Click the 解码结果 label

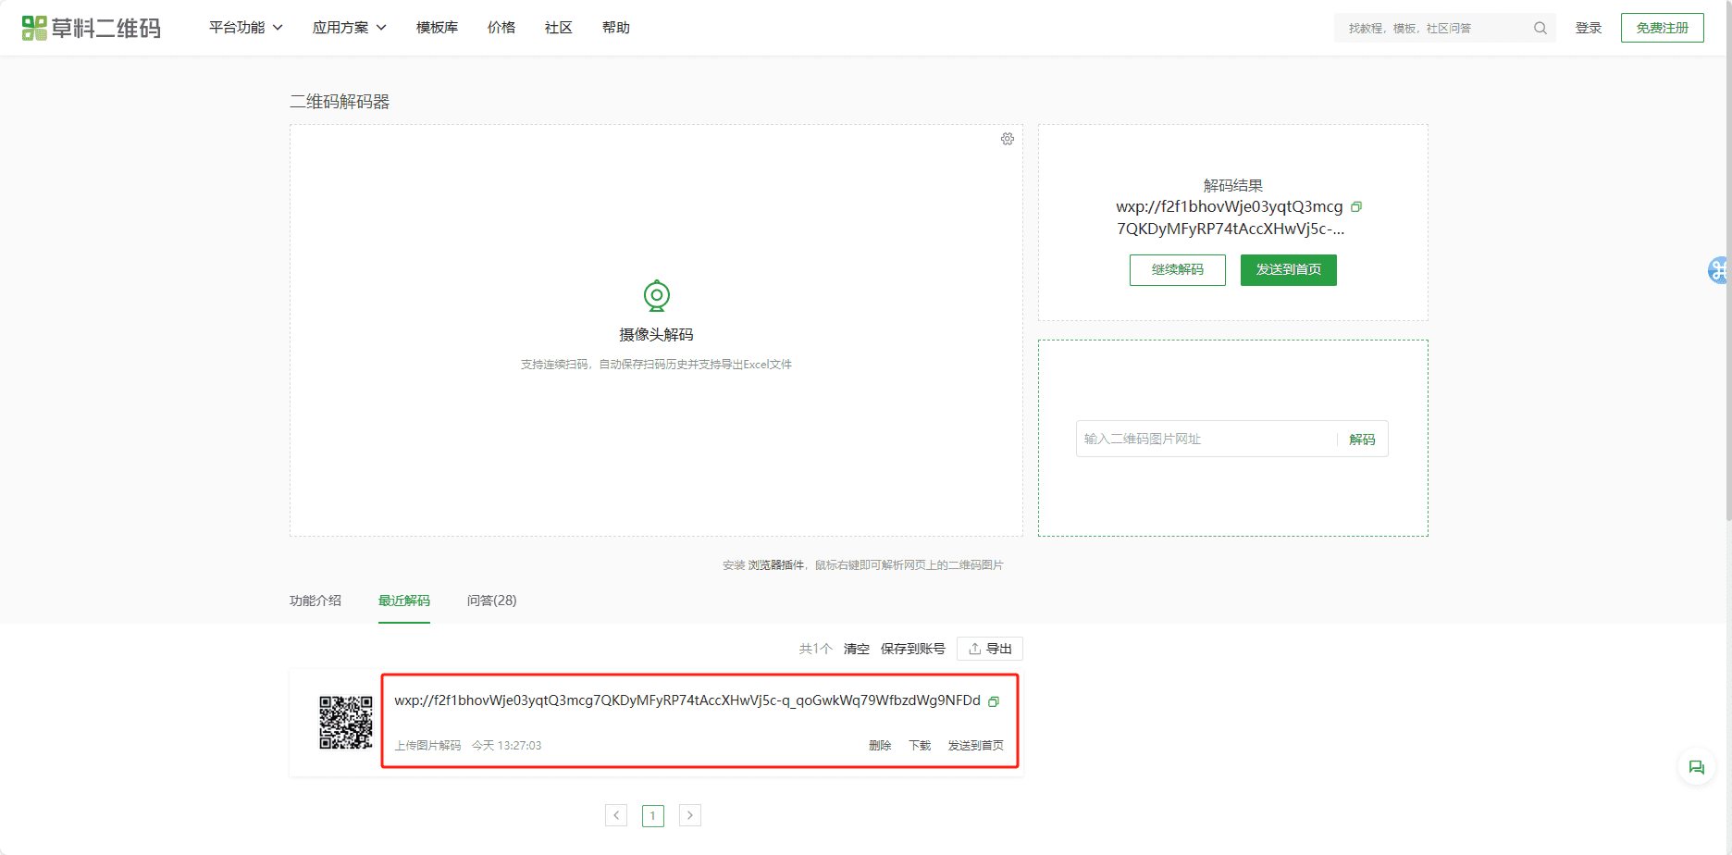click(1233, 186)
